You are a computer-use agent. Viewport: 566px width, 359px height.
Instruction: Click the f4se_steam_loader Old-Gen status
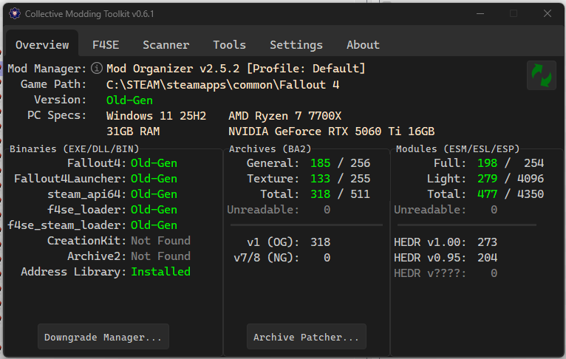click(x=154, y=225)
